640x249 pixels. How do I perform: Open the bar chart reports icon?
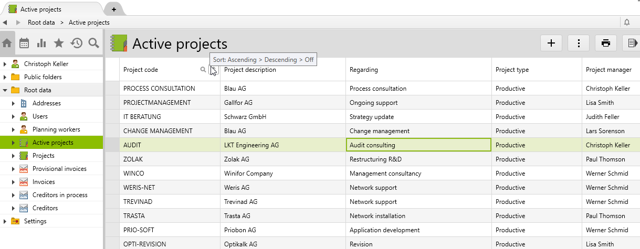click(x=41, y=44)
